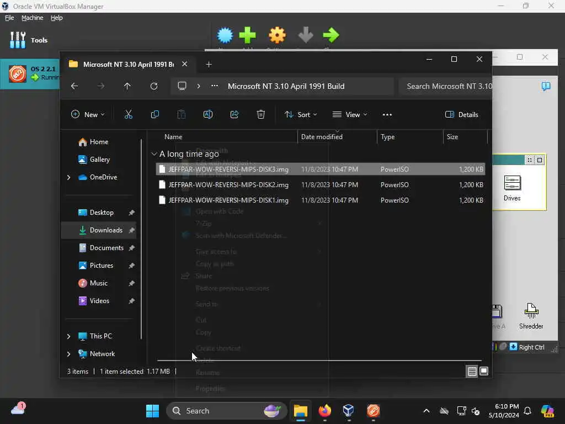
Task: Open Downloads in navigation pane
Action: click(x=98, y=230)
